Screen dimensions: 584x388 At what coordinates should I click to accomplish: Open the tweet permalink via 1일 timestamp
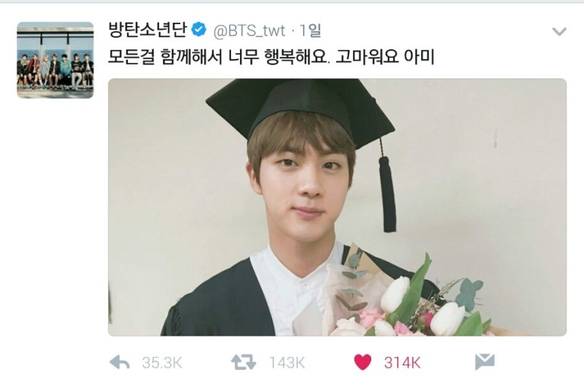(311, 30)
